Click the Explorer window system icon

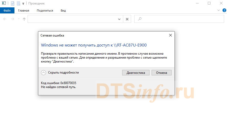point(4,3)
